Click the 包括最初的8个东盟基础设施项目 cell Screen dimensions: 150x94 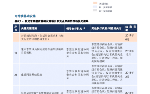(x=42, y=90)
